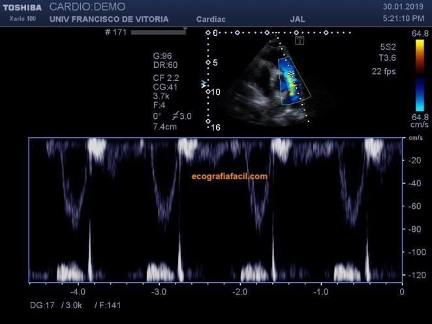The image size is (432, 324).
Task: Click the T orientation marker icon
Action: (300, 41)
